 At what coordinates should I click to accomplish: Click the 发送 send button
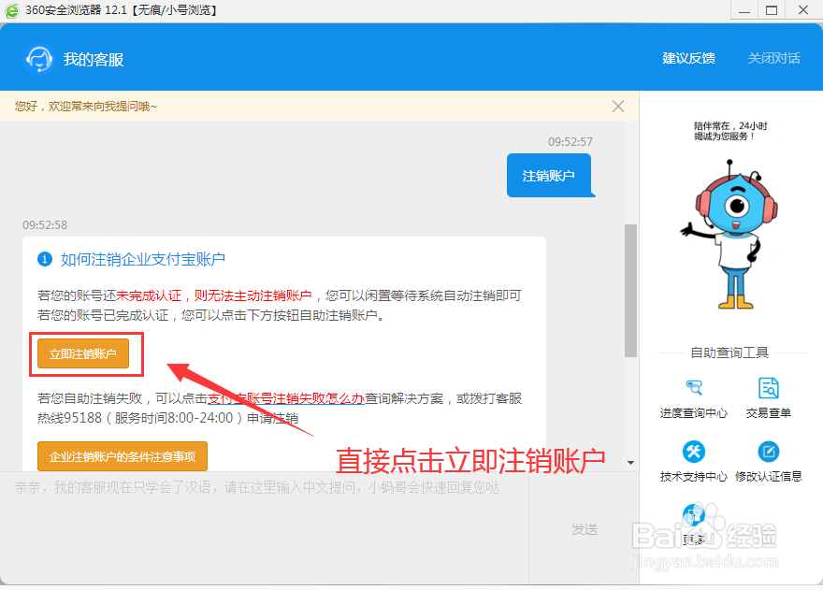(585, 529)
